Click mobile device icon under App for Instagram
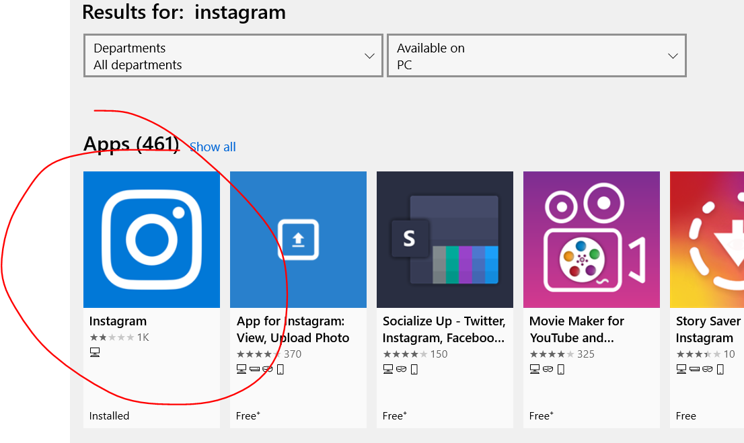Image resolution: width=744 pixels, height=443 pixels. pos(281,369)
